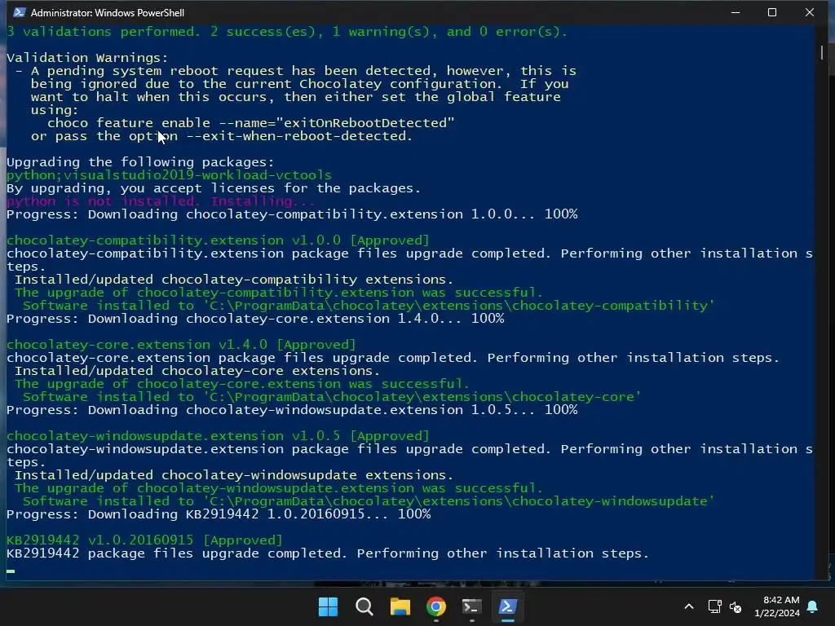The image size is (835, 626).
Task: Click 'Upgrading the following packages:' line
Action: (x=140, y=162)
